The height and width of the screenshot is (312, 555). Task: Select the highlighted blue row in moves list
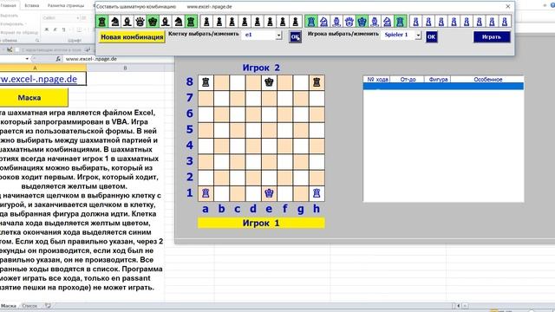443,86
